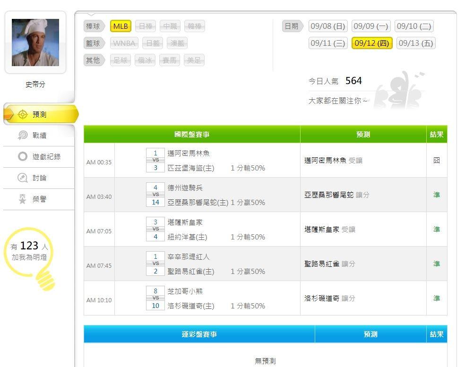Click 堪薩斯皇家 team name in match row
The height and width of the screenshot is (367, 465).
click(x=185, y=222)
